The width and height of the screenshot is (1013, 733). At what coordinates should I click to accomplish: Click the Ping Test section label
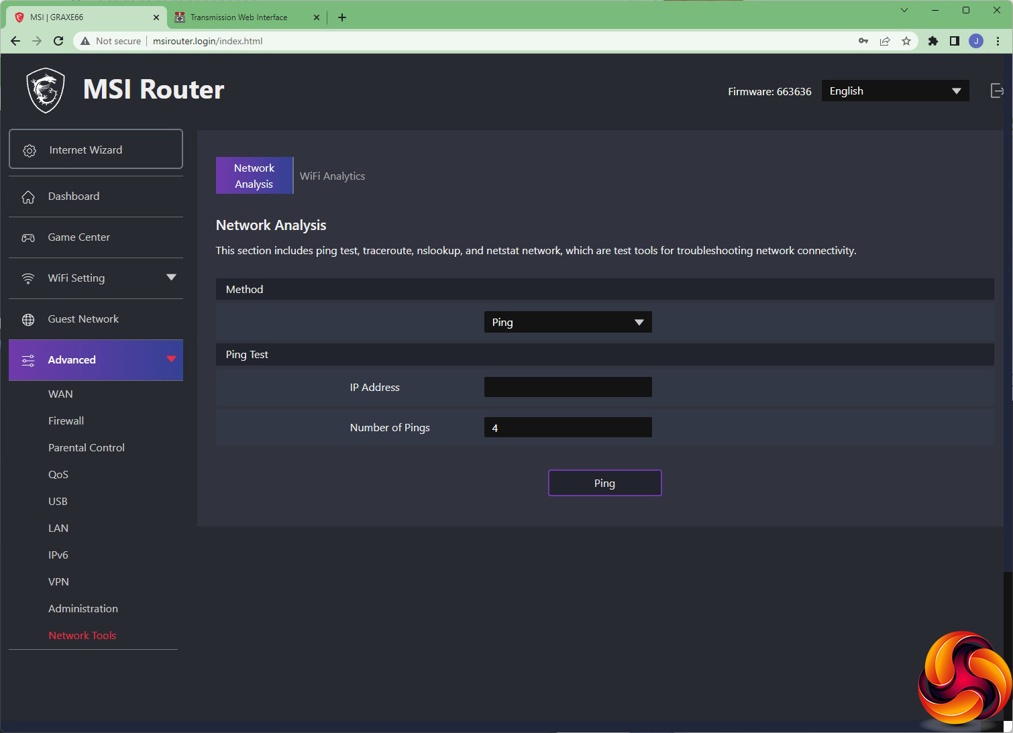coord(247,355)
